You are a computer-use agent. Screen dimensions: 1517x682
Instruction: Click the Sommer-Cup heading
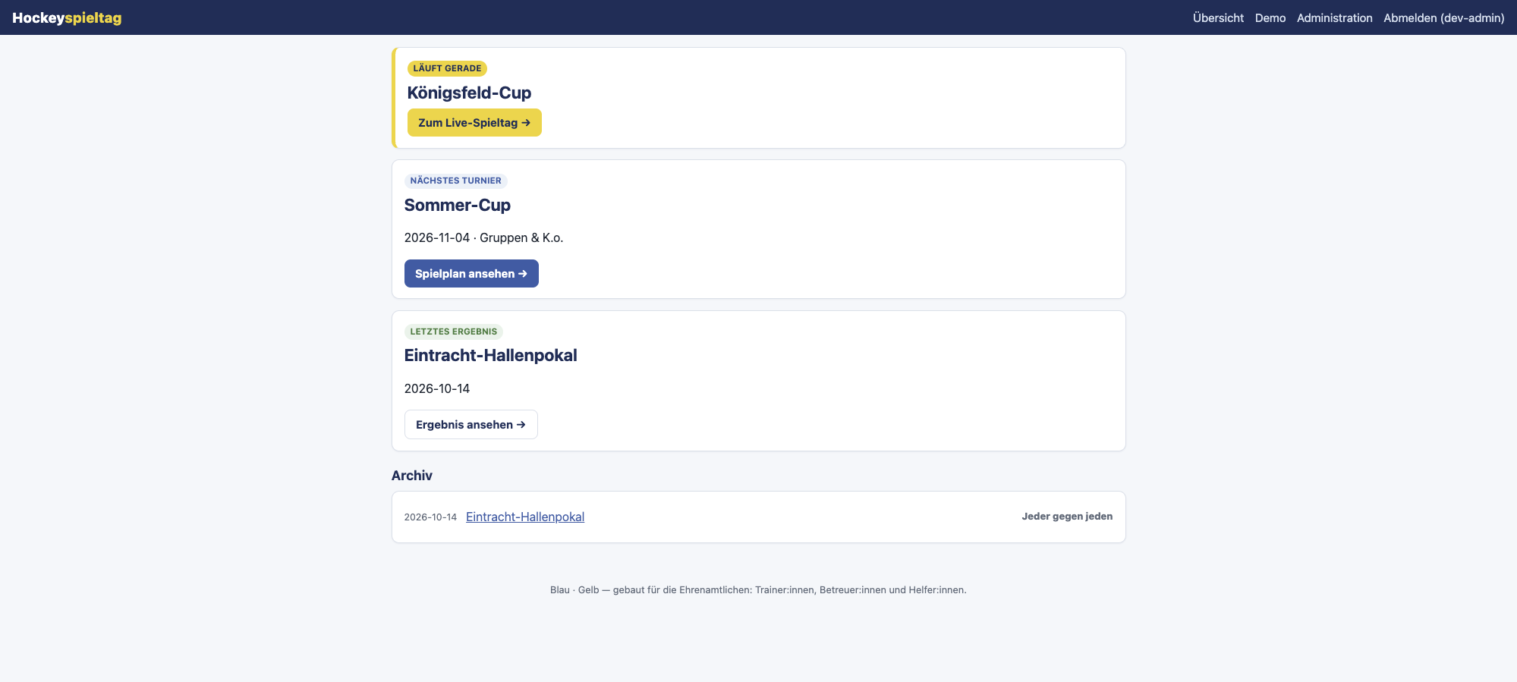[457, 205]
